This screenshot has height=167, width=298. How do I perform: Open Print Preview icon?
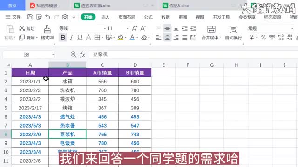point(39,17)
